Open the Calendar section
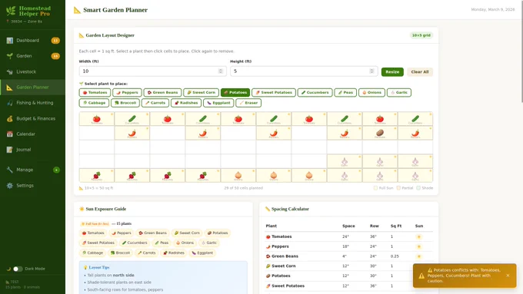The image size is (523, 294). (32, 134)
